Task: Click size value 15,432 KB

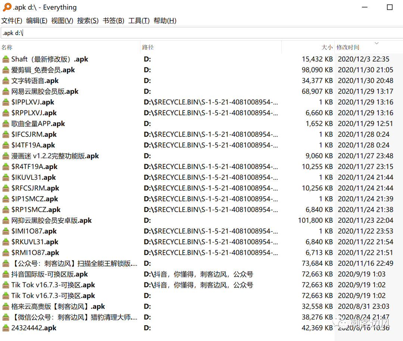Action: [317, 59]
